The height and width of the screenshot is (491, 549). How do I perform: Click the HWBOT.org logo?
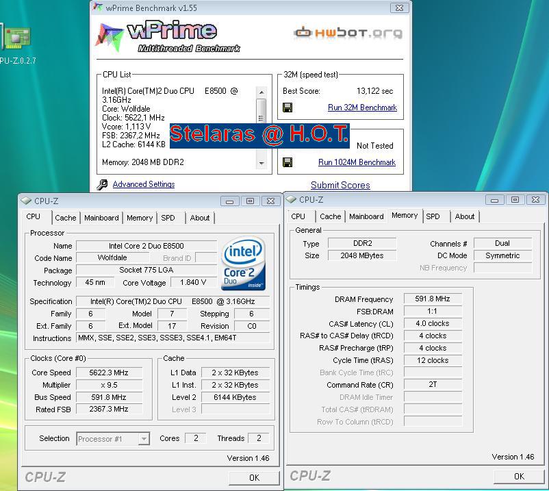click(348, 33)
